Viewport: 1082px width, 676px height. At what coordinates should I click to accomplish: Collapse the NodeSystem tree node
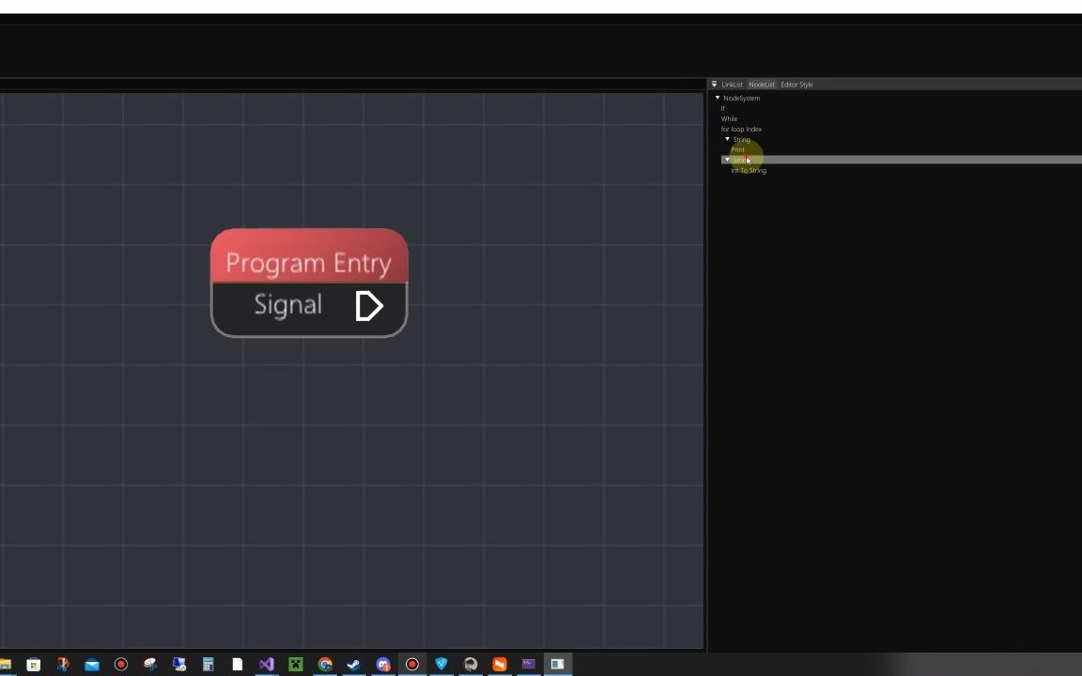[718, 98]
